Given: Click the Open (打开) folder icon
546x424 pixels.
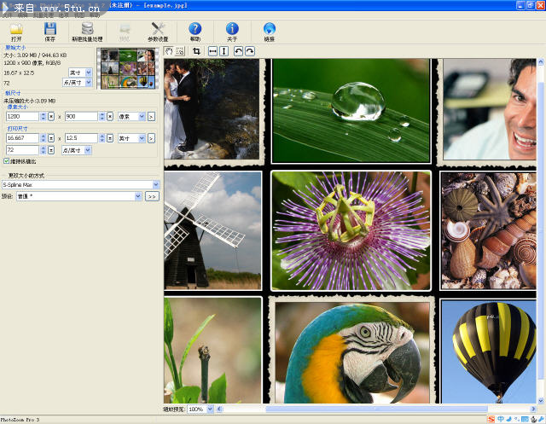Looking at the screenshot, I should point(16,31).
